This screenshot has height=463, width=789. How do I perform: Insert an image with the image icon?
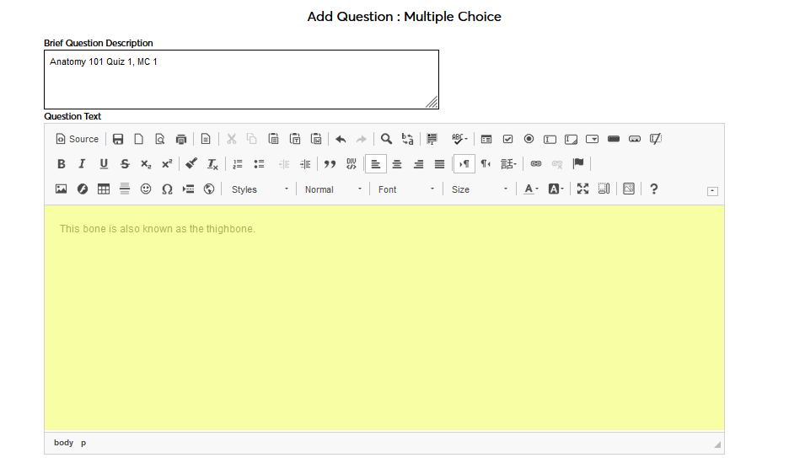[61, 189]
